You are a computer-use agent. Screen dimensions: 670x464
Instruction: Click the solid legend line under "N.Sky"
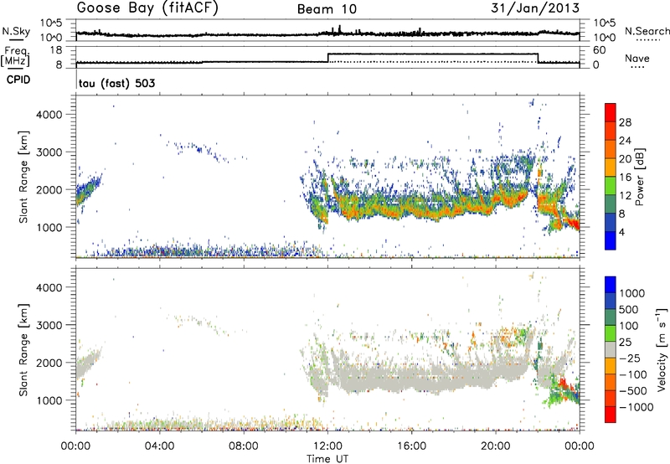pyautogui.click(x=16, y=40)
